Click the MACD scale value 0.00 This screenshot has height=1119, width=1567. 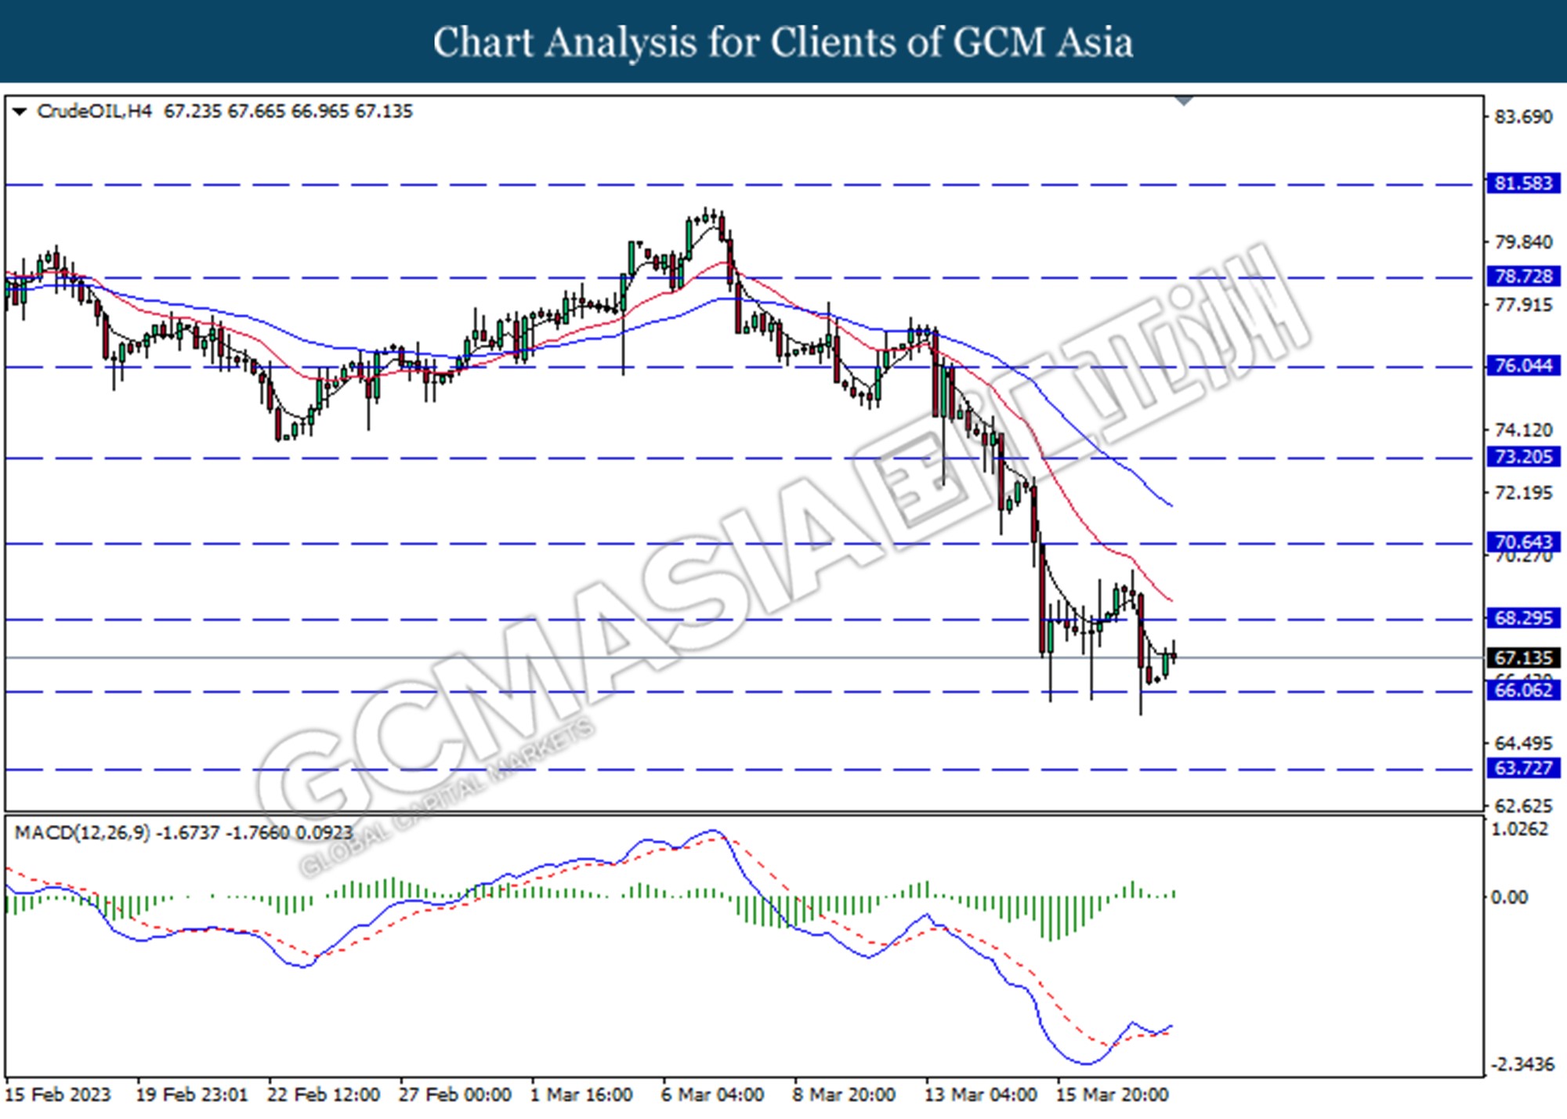(1509, 898)
